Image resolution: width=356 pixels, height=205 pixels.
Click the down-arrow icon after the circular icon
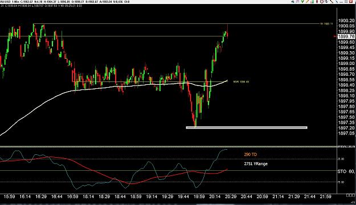pyautogui.click(x=326, y=2)
